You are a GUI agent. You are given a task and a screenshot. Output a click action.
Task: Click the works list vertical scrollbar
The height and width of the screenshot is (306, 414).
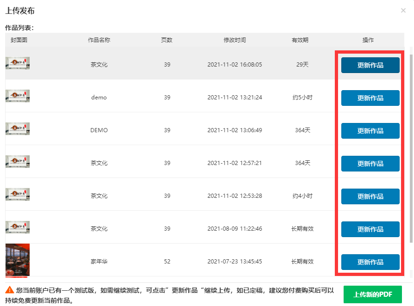tap(410, 148)
